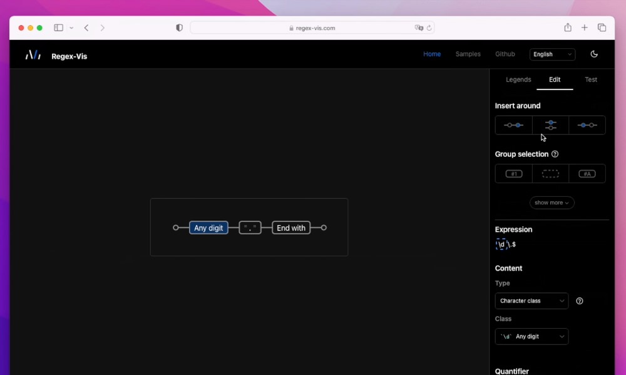Open the Group selection help icon
Image resolution: width=626 pixels, height=375 pixels.
(x=555, y=154)
